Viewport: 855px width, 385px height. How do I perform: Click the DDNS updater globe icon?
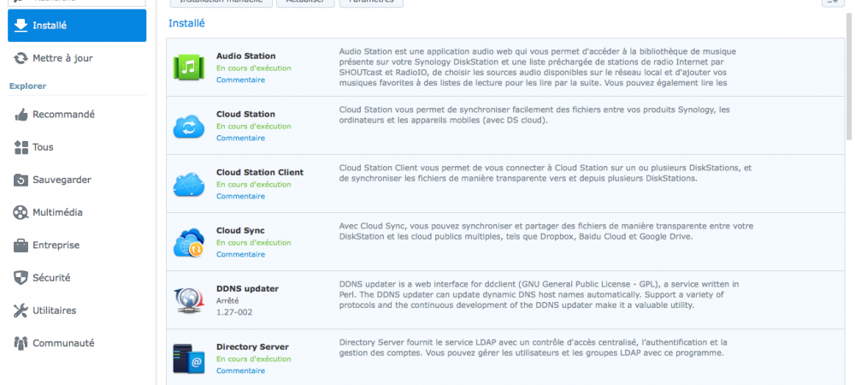(189, 301)
